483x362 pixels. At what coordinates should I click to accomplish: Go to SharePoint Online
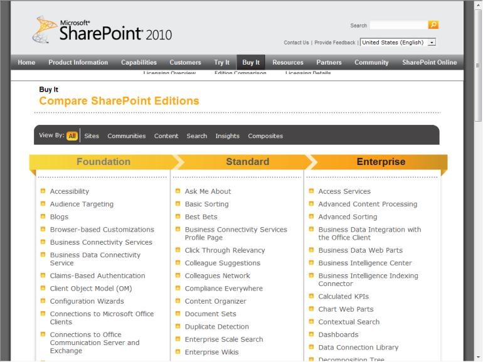(430, 62)
